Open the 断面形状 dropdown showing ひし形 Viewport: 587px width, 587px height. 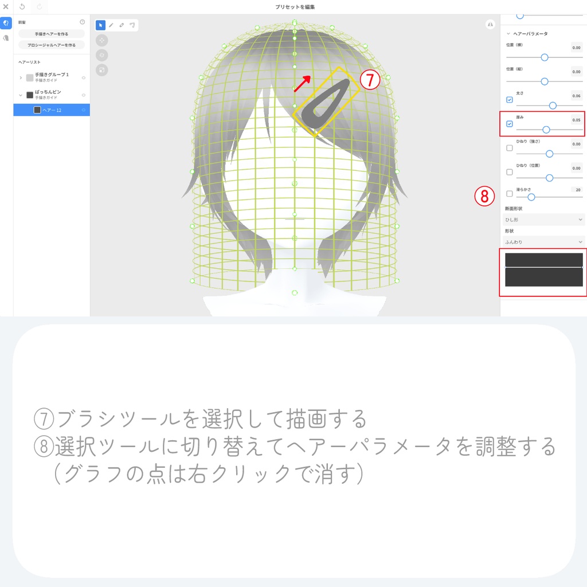543,220
